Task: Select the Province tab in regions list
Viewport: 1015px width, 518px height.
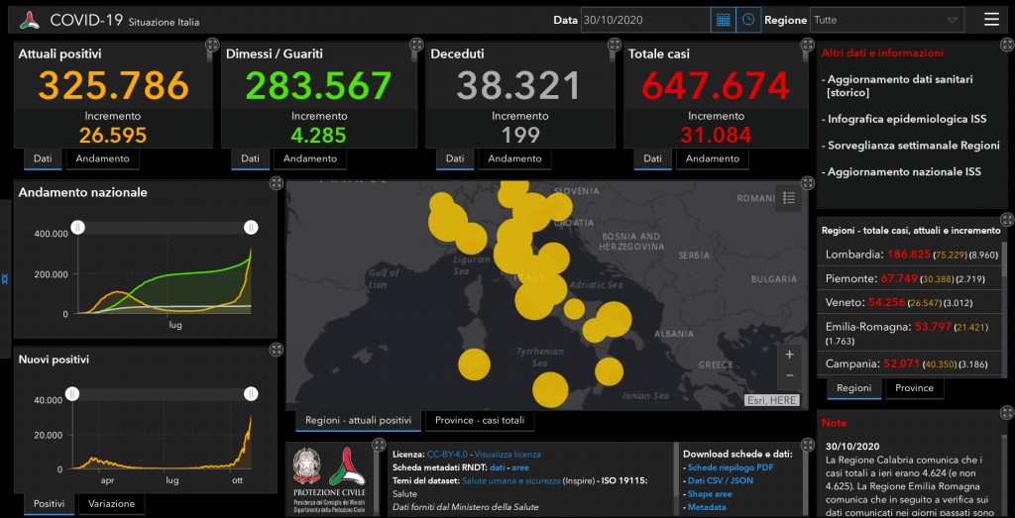Action: coord(914,388)
